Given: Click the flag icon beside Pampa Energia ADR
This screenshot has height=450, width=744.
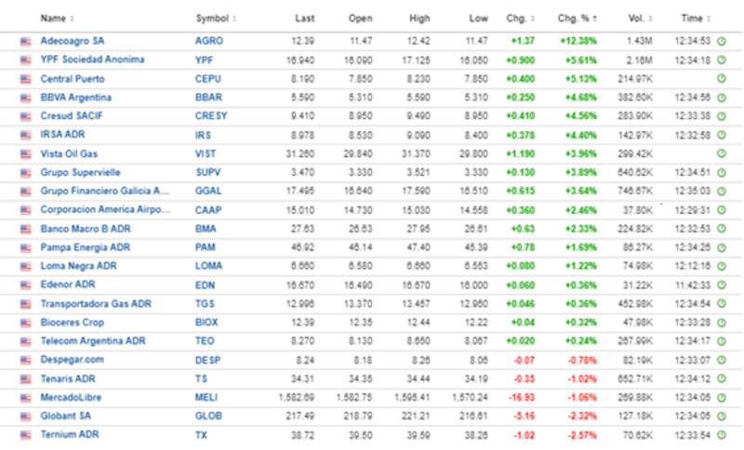Looking at the screenshot, I should [25, 247].
